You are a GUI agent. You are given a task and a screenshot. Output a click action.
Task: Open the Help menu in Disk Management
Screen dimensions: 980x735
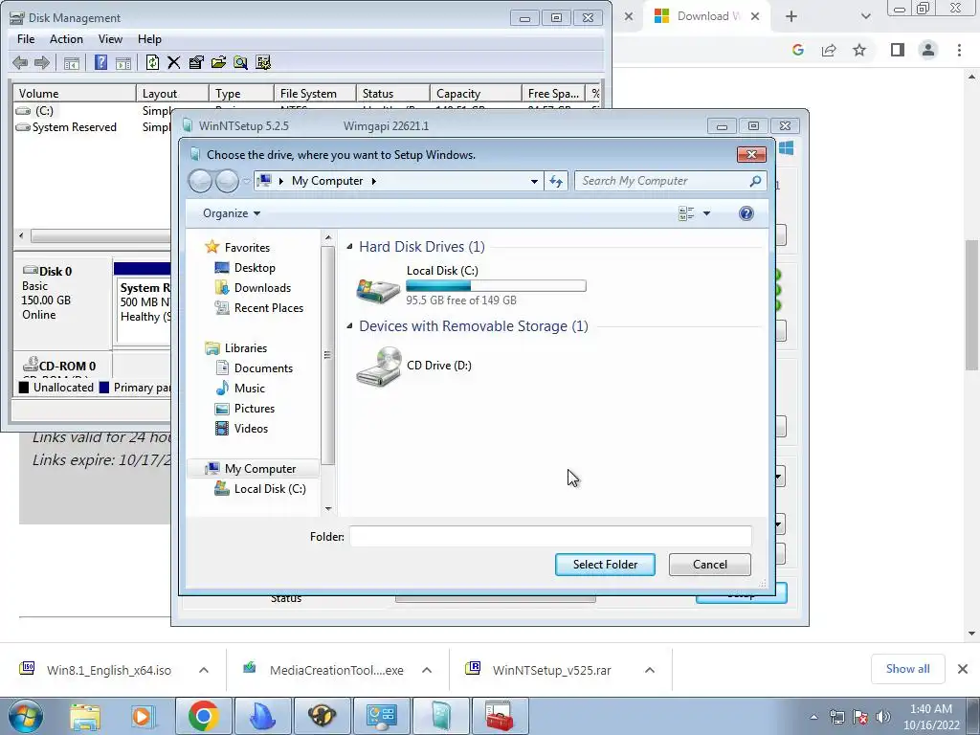coord(149,39)
